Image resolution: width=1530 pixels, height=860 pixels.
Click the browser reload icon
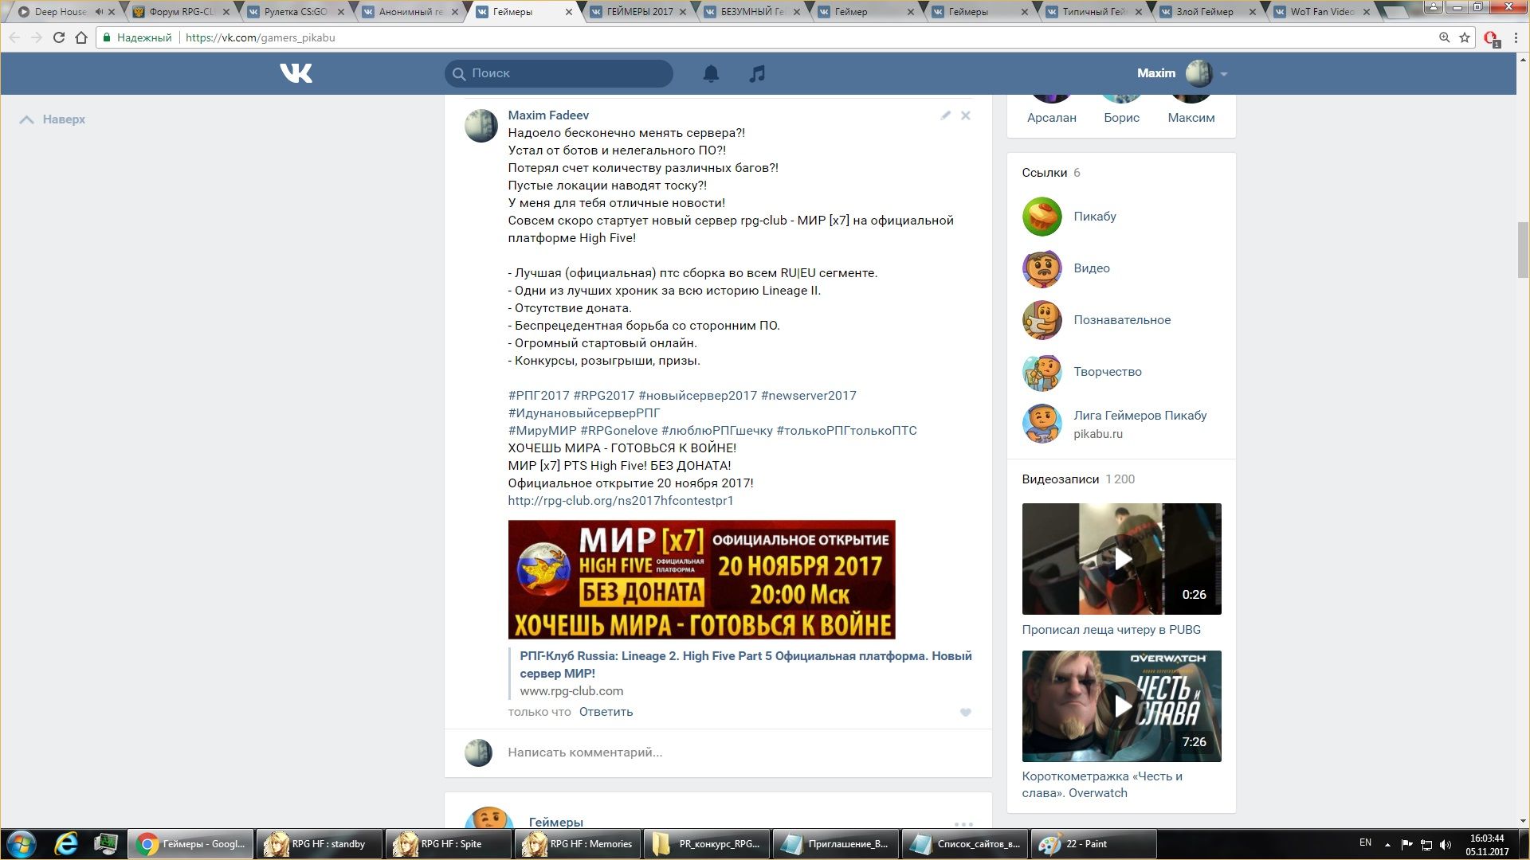pyautogui.click(x=58, y=37)
